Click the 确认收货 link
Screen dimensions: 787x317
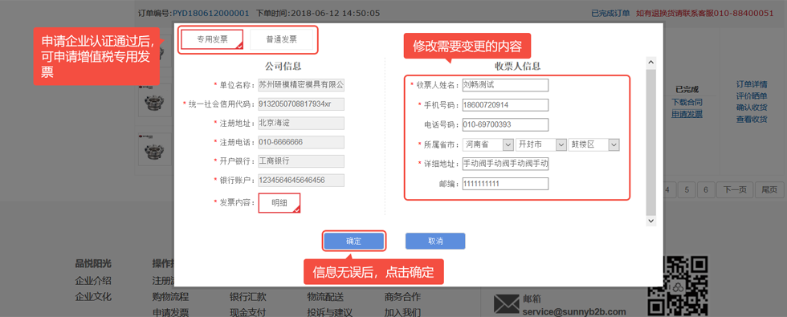click(752, 108)
